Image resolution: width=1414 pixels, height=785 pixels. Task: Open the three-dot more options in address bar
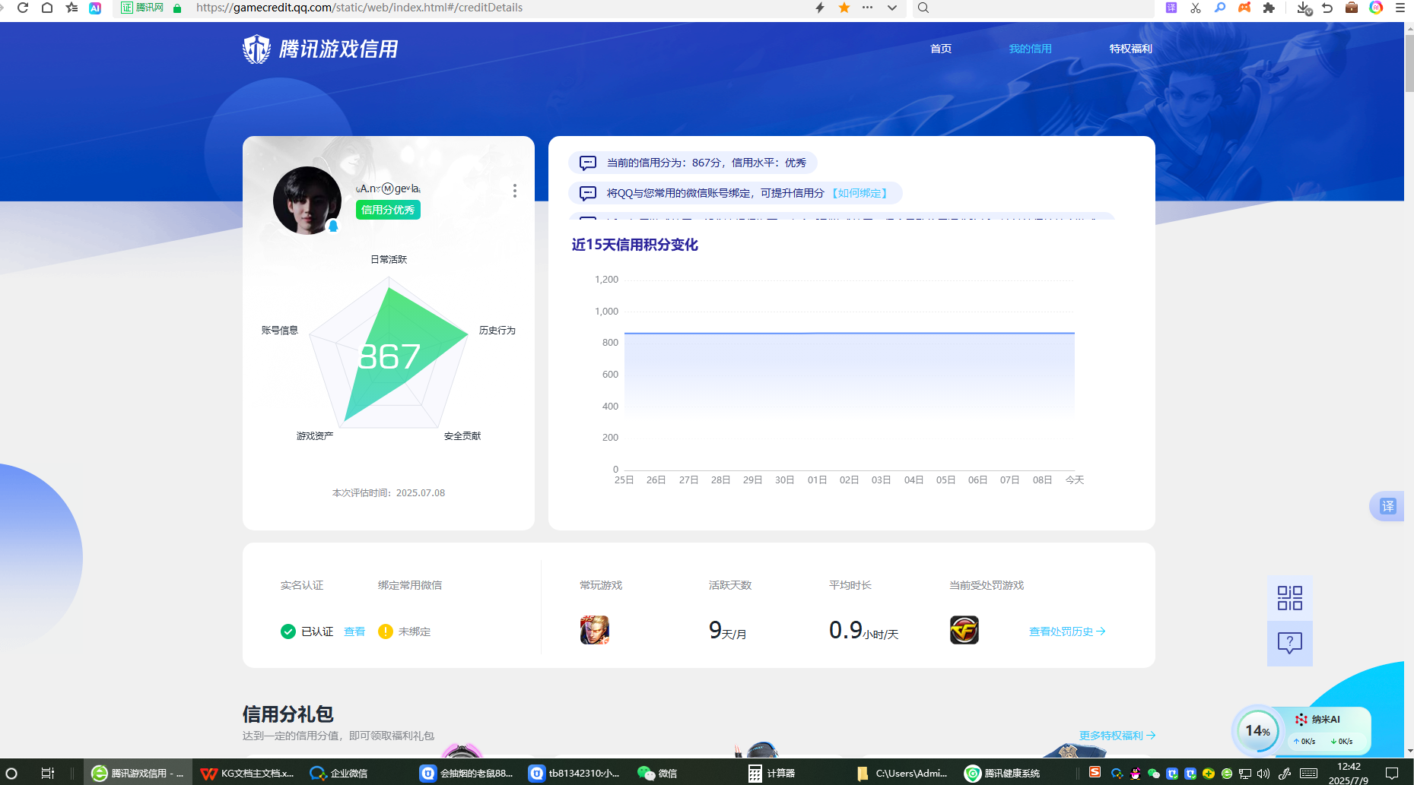[x=868, y=8]
